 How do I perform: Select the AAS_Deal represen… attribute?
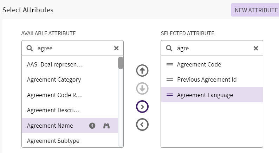click(55, 64)
